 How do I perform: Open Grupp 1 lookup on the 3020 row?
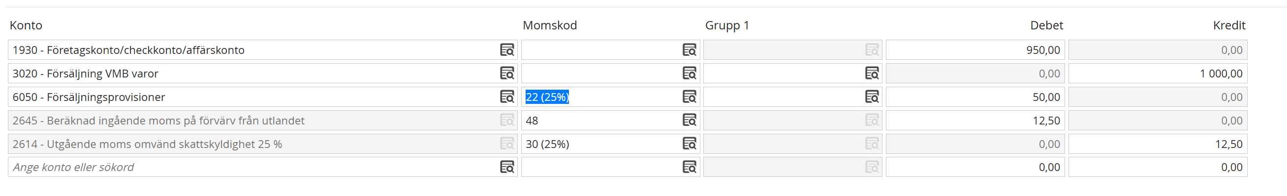(x=871, y=73)
